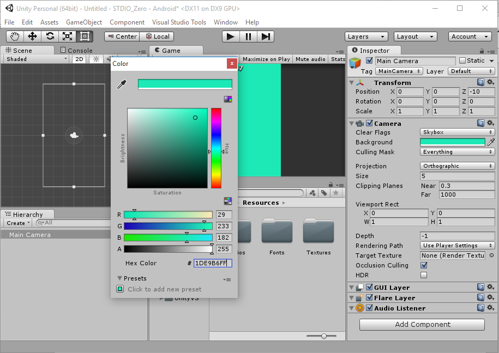Toggle the Camera component checkbox

pyautogui.click(x=369, y=123)
